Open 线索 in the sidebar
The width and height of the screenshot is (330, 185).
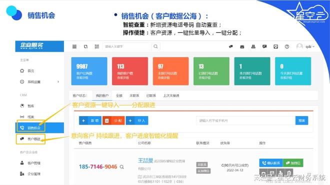pos(30,117)
